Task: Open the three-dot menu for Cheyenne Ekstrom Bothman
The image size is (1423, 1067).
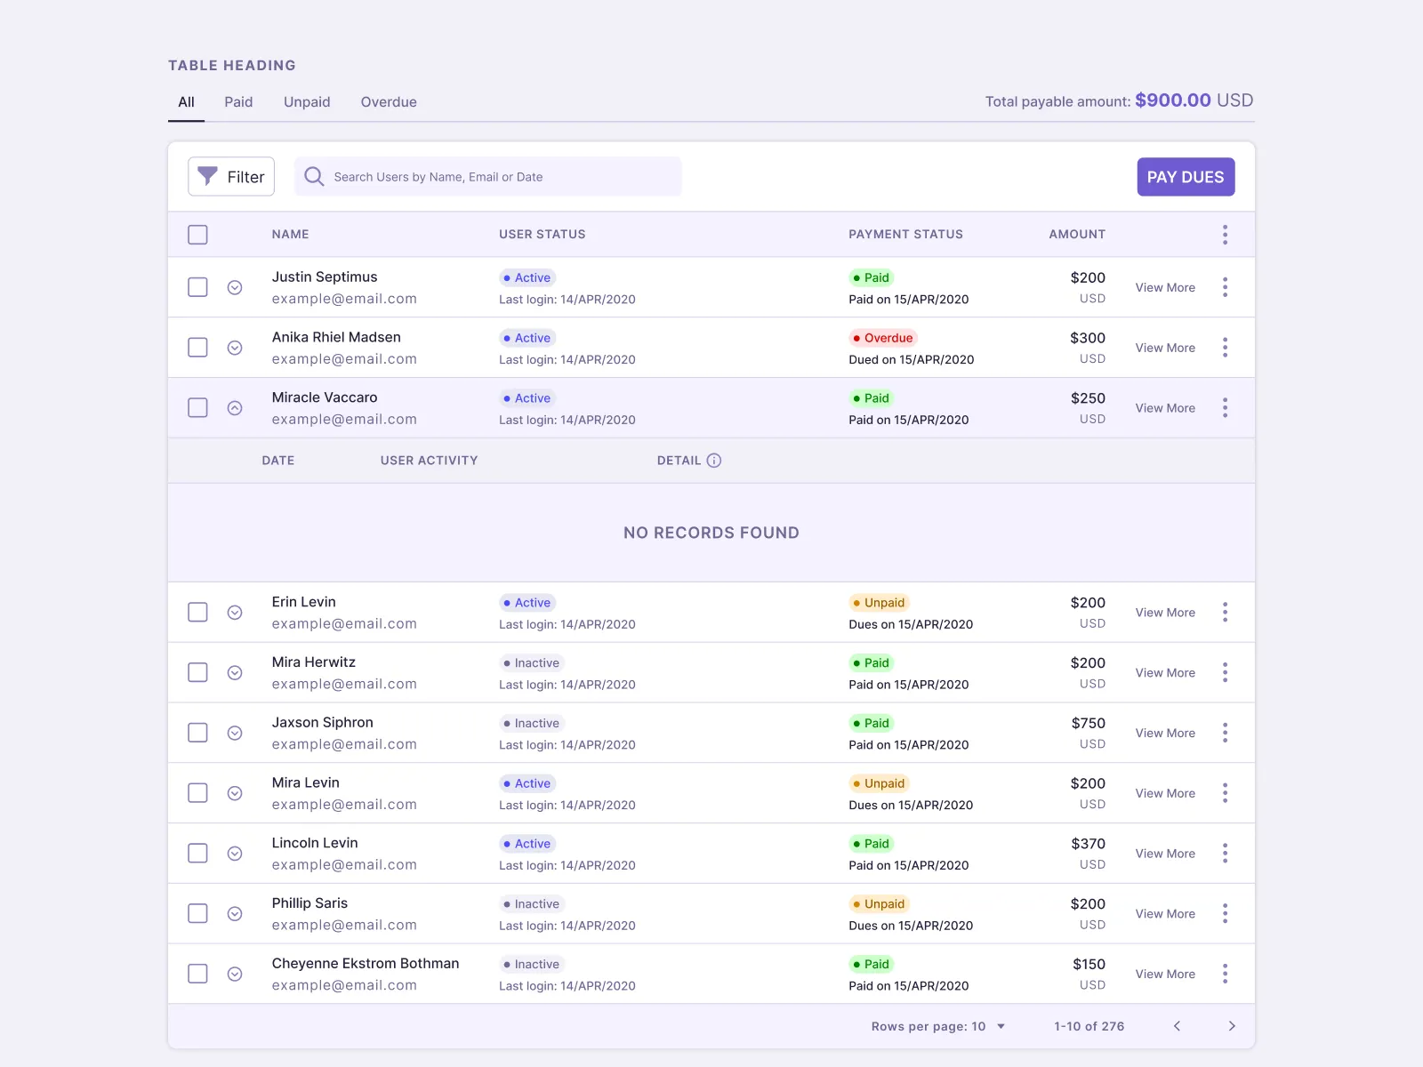Action: click(x=1225, y=974)
